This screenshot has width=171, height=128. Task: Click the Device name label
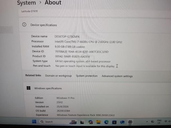[39, 36]
